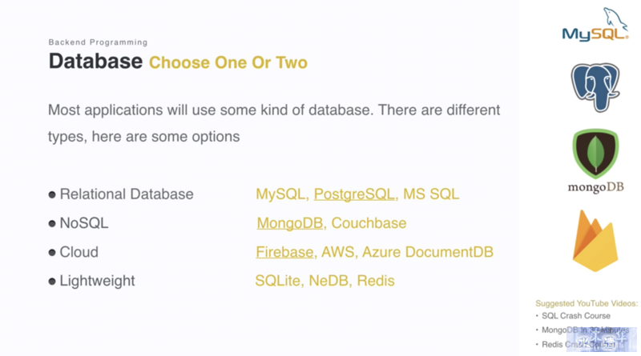Screen dimensions: 641x356
Task: Click the MySQL text in relational list
Action: tap(280, 194)
